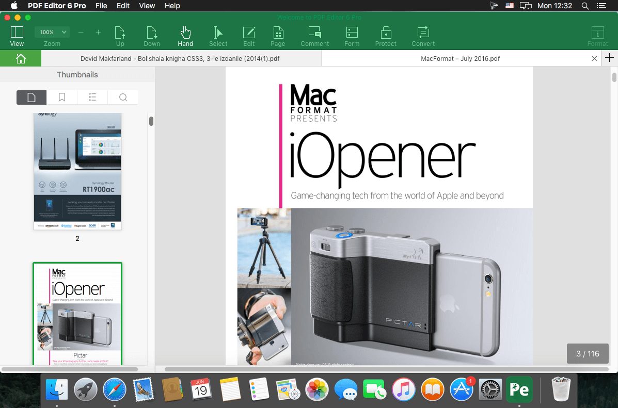Image resolution: width=618 pixels, height=408 pixels.
Task: Open Photos from the Dock
Action: [x=317, y=389]
